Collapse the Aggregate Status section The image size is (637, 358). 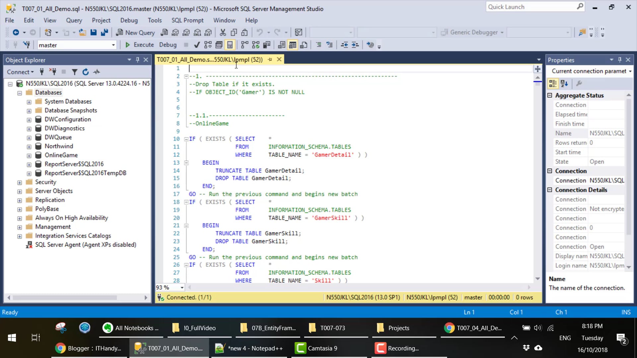click(x=550, y=95)
